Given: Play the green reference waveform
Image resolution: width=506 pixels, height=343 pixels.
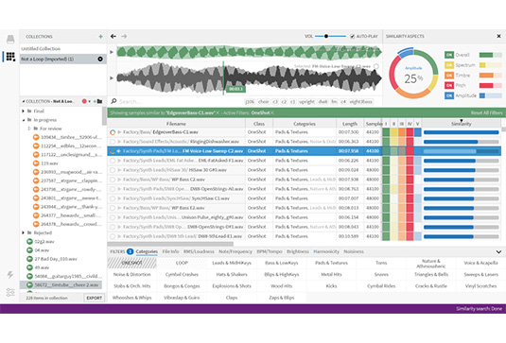Looking at the screenshot, I should 112,52.
